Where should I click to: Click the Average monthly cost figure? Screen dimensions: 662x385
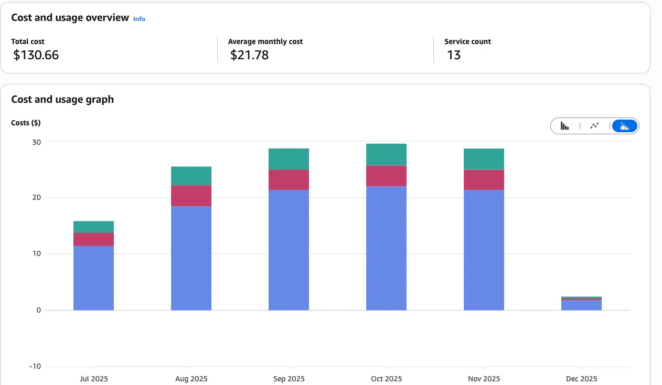click(x=248, y=55)
